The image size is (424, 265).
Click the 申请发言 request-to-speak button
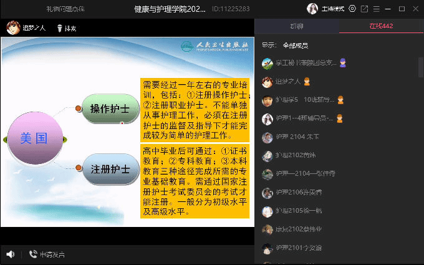pos(52,254)
